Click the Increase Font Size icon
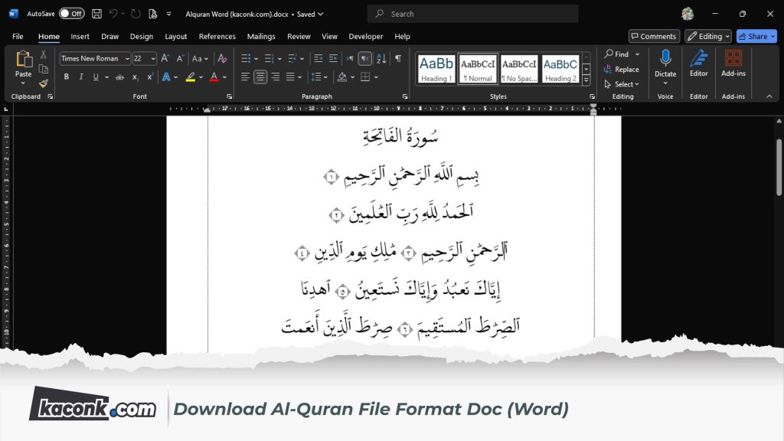Image resolution: width=784 pixels, height=441 pixels. (165, 58)
